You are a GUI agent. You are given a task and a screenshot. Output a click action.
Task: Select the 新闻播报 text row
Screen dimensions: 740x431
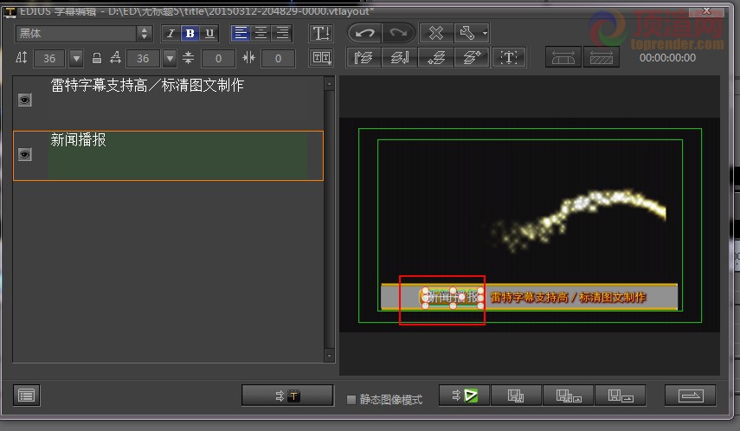click(168, 155)
